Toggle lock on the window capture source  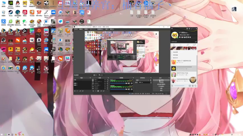pyautogui.click(x=107, y=85)
